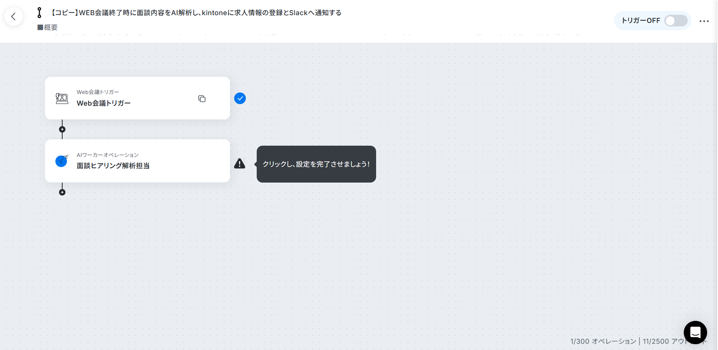
Task: Open the chat support bubble
Action: point(695,333)
